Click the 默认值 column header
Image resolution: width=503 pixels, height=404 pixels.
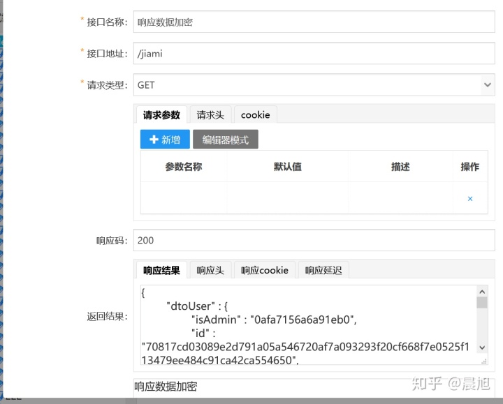coord(287,167)
